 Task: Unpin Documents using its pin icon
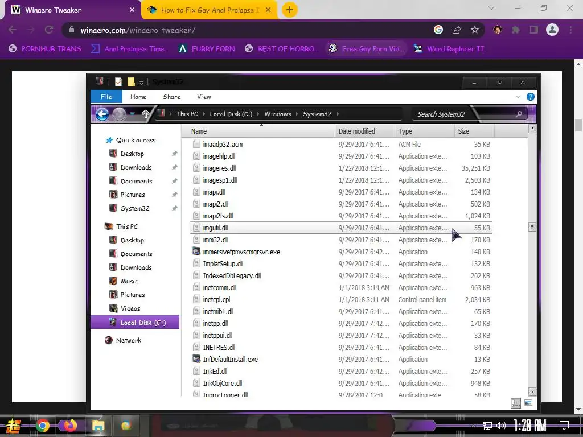click(174, 181)
